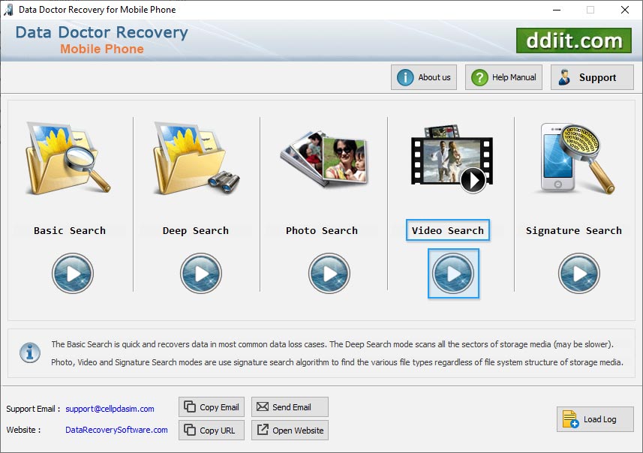Open the support@cellpdasim.com email link
Image resolution: width=643 pixels, height=453 pixels.
(108, 409)
